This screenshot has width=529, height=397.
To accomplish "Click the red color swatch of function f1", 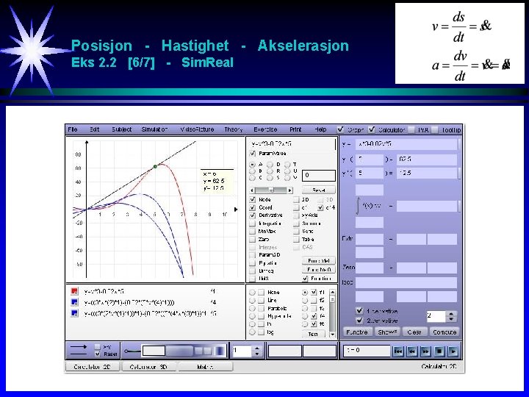I will pyautogui.click(x=74, y=291).
